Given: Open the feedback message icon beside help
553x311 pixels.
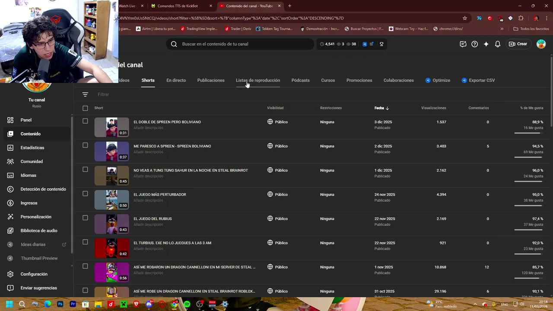Looking at the screenshot, I should tap(463, 44).
